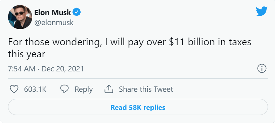
Task: Open the circled info icon
Action: coord(262,69)
